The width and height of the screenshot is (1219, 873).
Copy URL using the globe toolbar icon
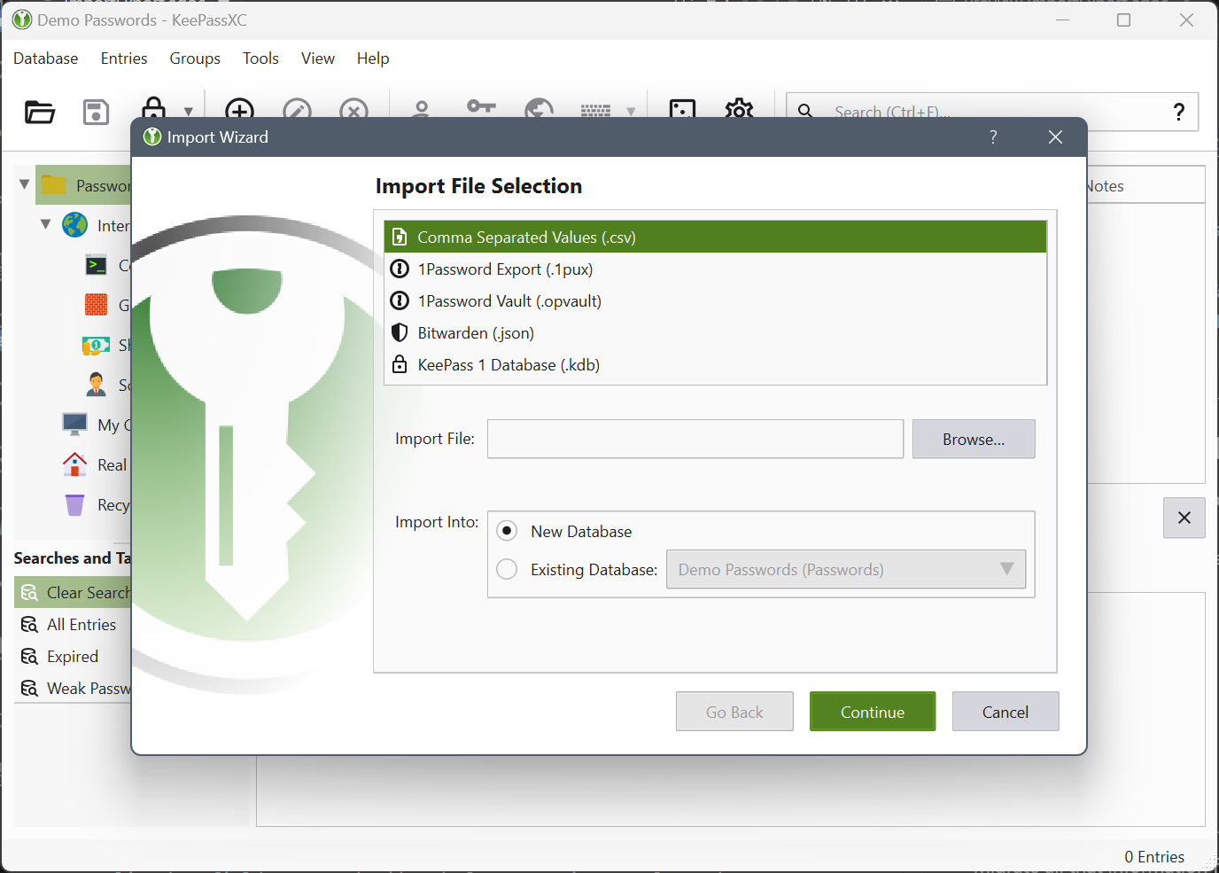(539, 108)
